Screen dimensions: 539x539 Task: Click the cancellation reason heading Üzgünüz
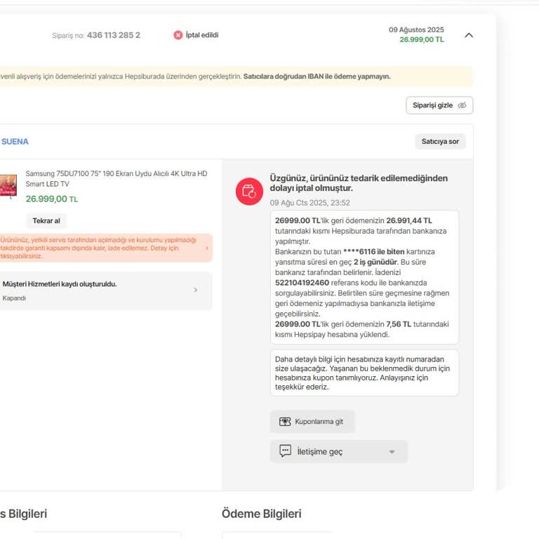[359, 183]
